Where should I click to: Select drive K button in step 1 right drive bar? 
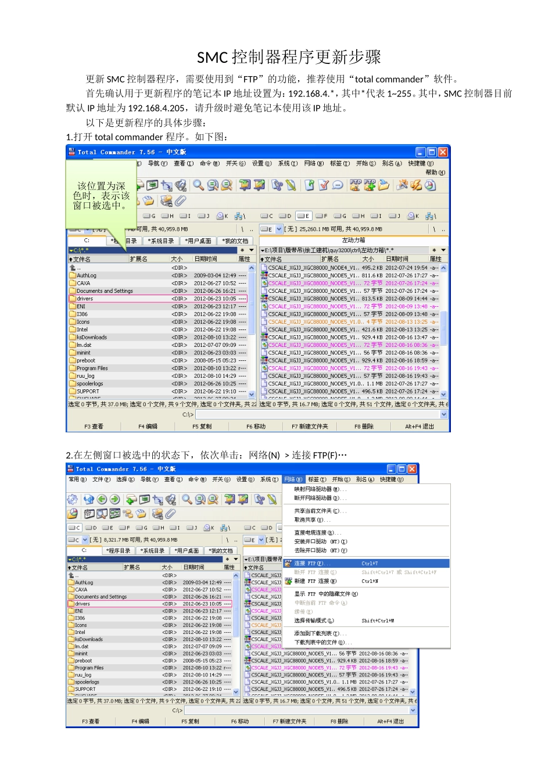coord(413,216)
